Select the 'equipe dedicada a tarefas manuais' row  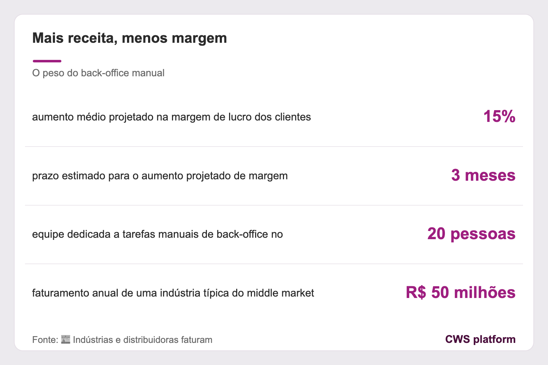click(274, 234)
